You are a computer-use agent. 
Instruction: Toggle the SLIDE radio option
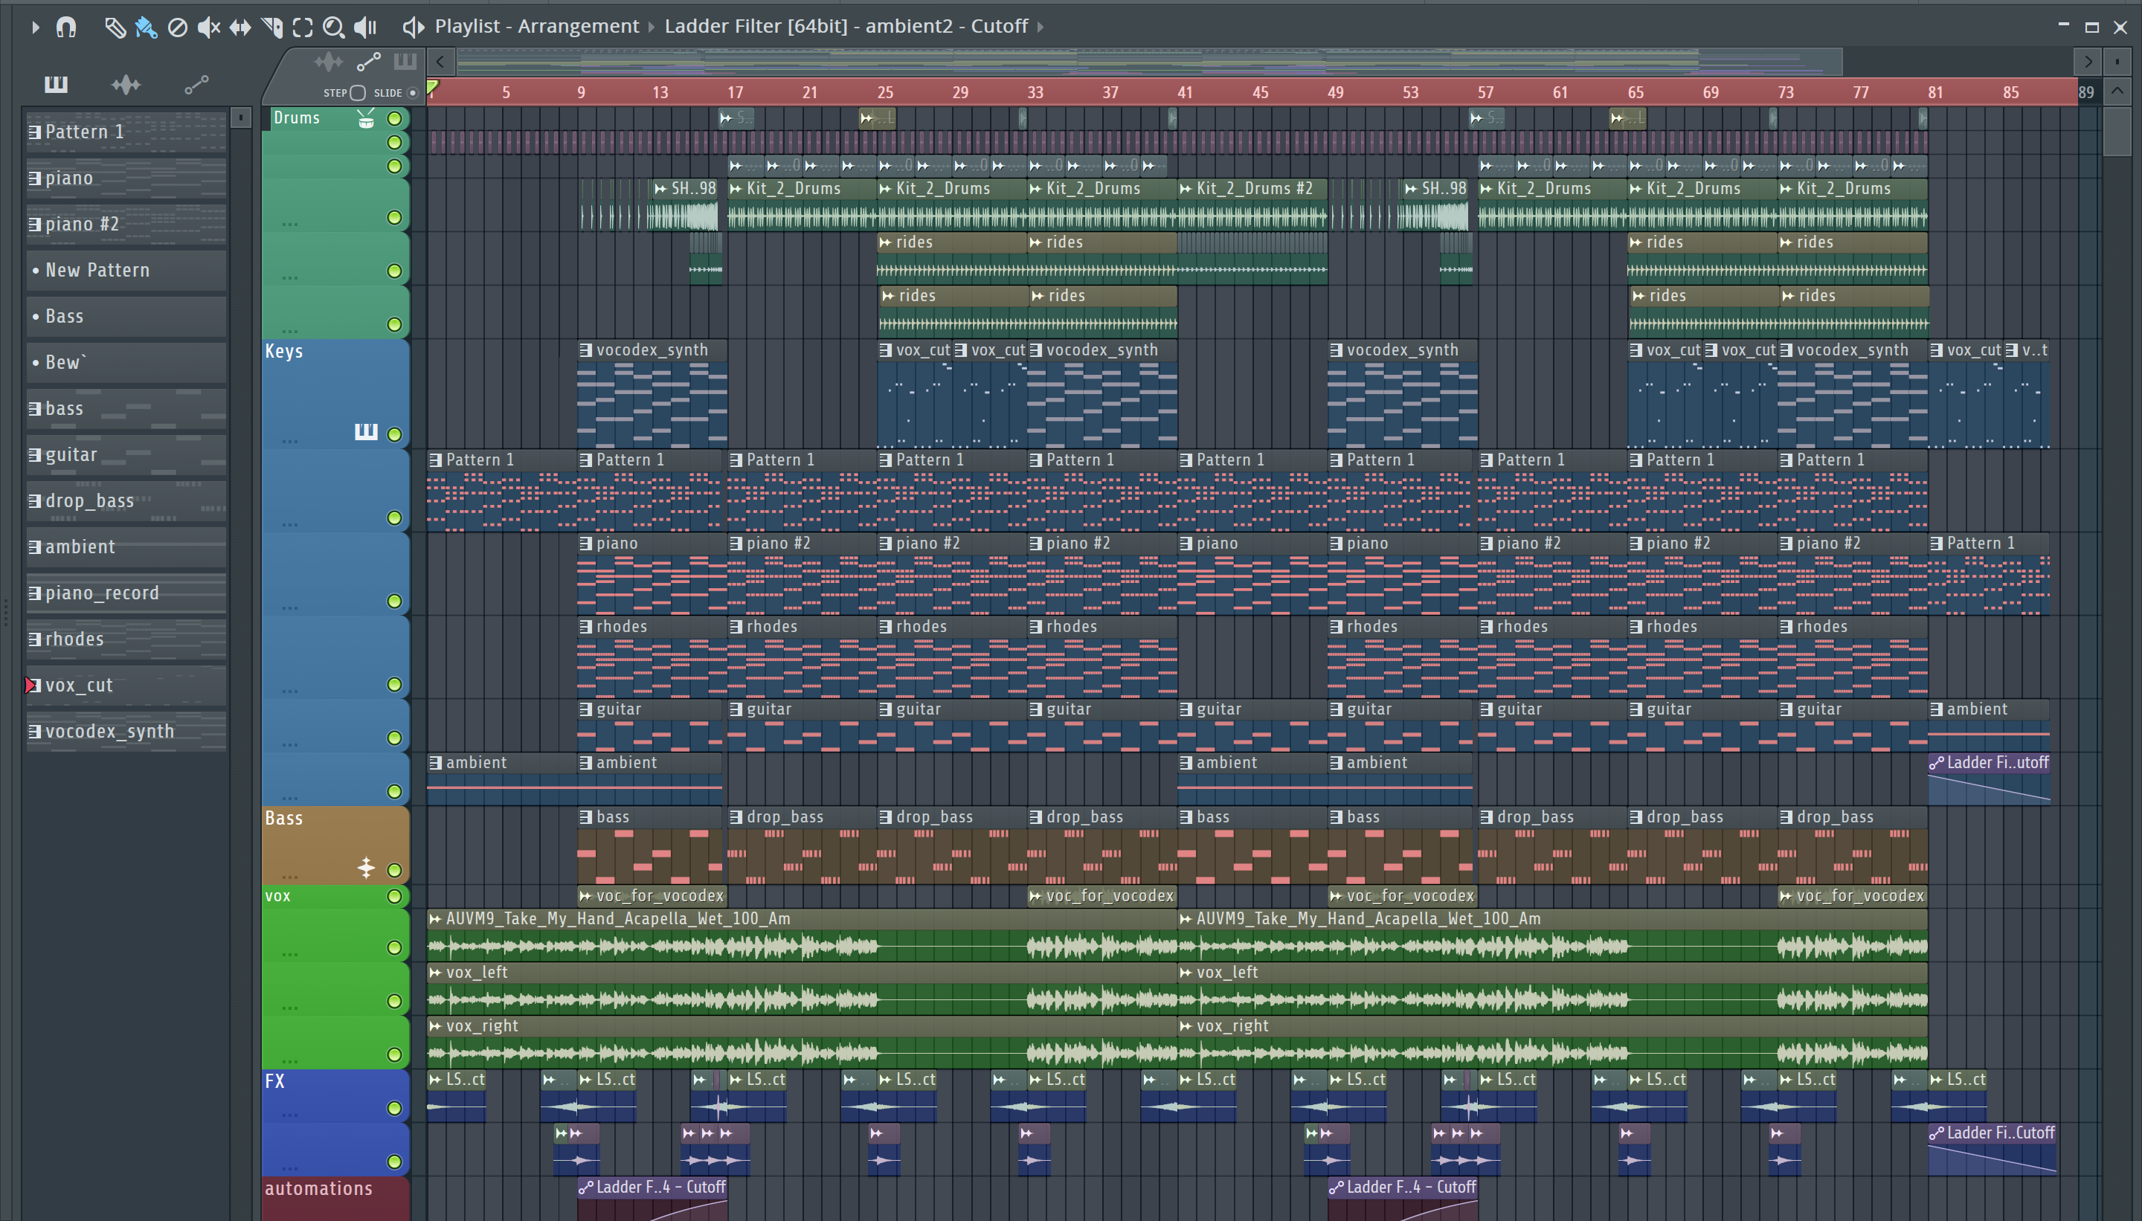(412, 92)
